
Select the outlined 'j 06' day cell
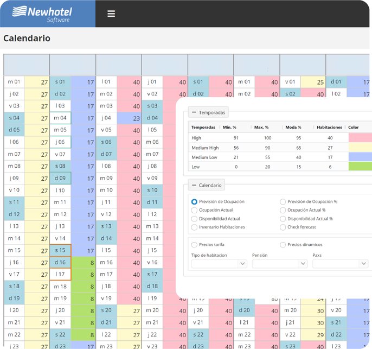(x=60, y=142)
